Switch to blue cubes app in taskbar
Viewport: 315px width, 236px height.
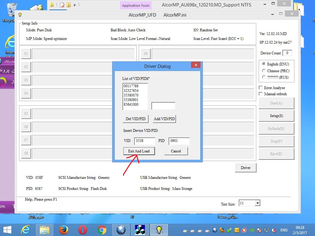[x=140, y=230]
